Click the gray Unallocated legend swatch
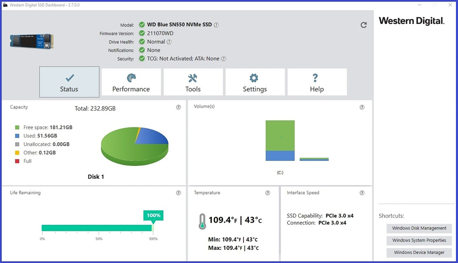This screenshot has height=263, width=458. pyautogui.click(x=17, y=144)
